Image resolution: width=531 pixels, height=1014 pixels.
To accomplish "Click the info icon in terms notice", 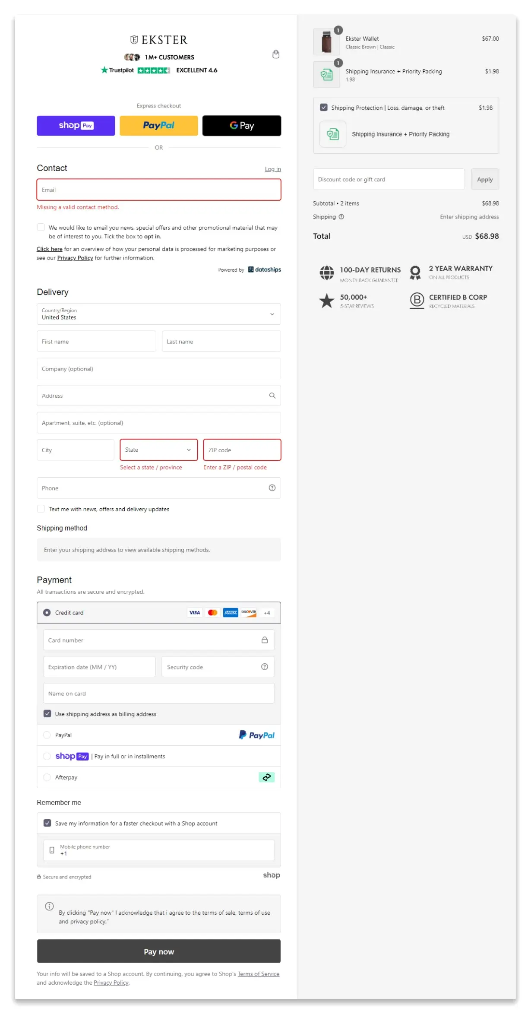I will point(49,906).
